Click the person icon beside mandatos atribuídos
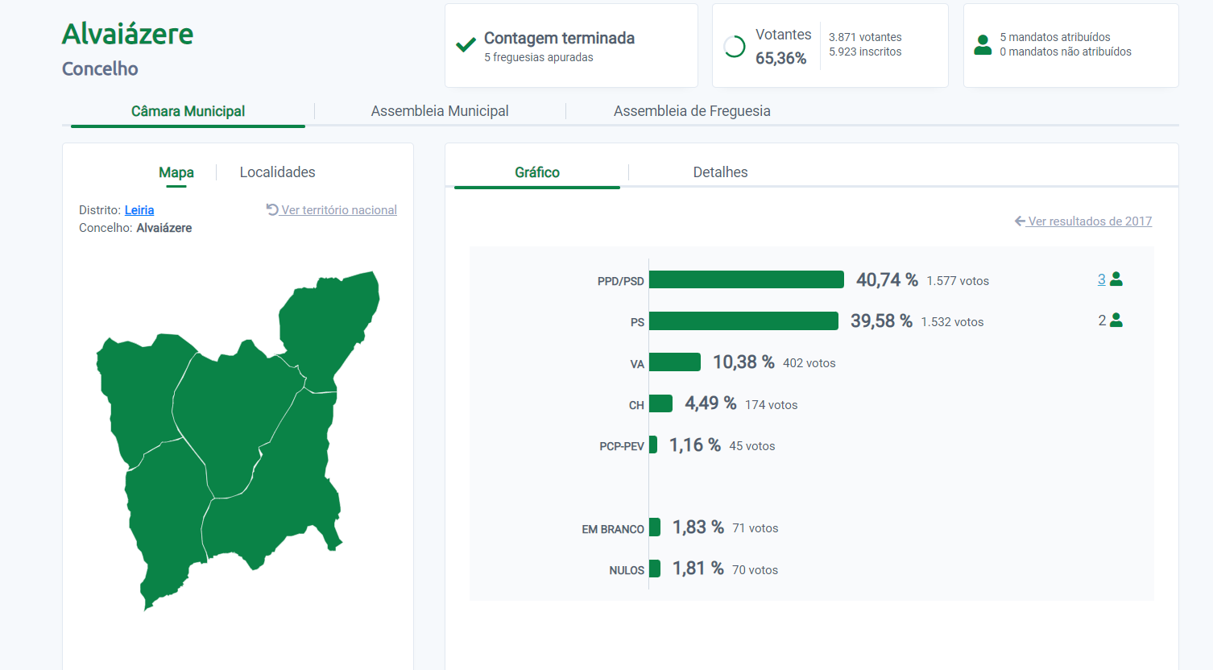Screen dimensions: 1213x670 pos(983,44)
